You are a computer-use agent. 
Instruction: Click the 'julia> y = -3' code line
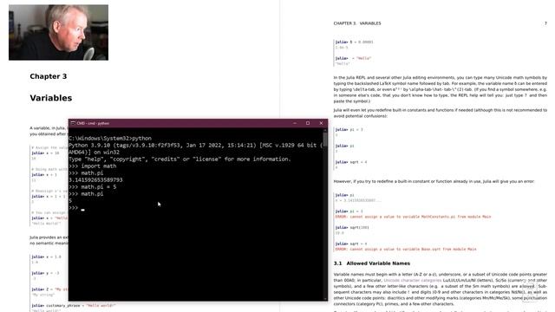[45, 273]
